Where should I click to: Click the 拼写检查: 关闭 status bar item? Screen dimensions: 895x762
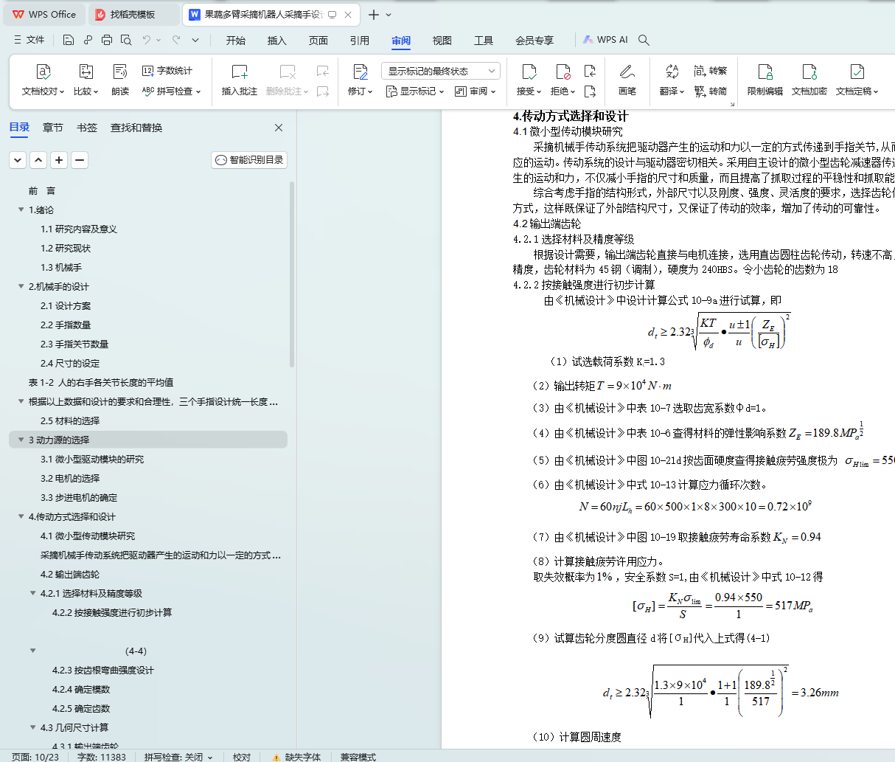click(x=178, y=757)
